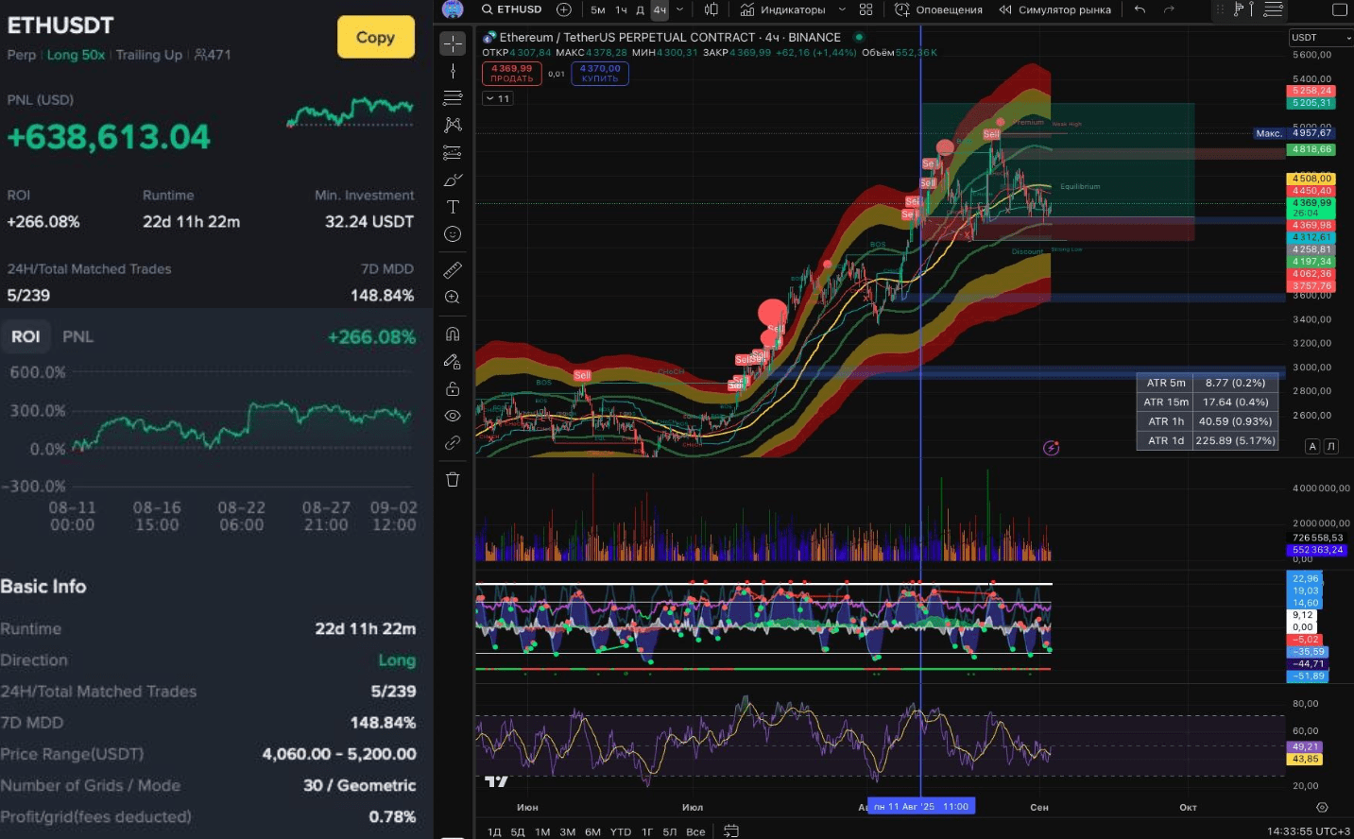The width and height of the screenshot is (1354, 839).
Task: Click the trash icon to remove drawings
Action: point(453,479)
